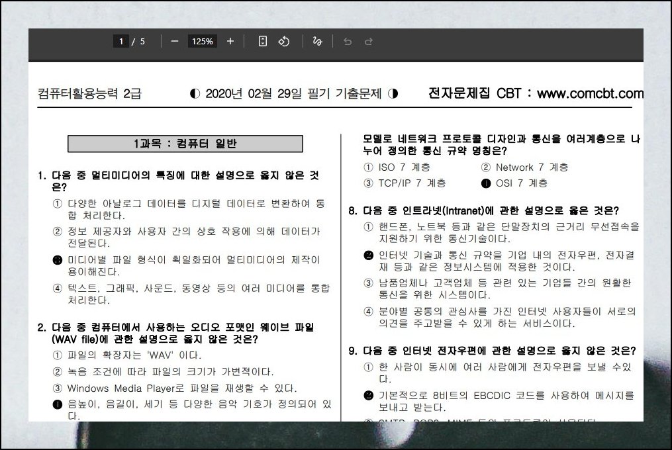
Task: Select marked answer OSI 7 계층
Action: [x=514, y=183]
